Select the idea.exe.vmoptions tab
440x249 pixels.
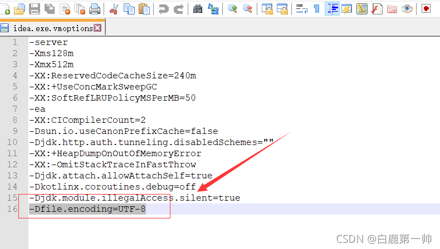coord(52,28)
